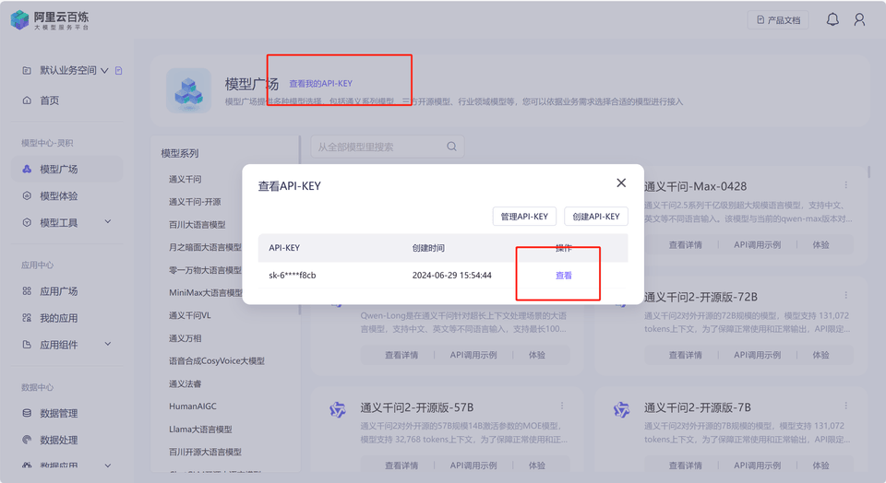Click the 应用组件 sidebar icon
886x483 pixels.
pos(27,344)
